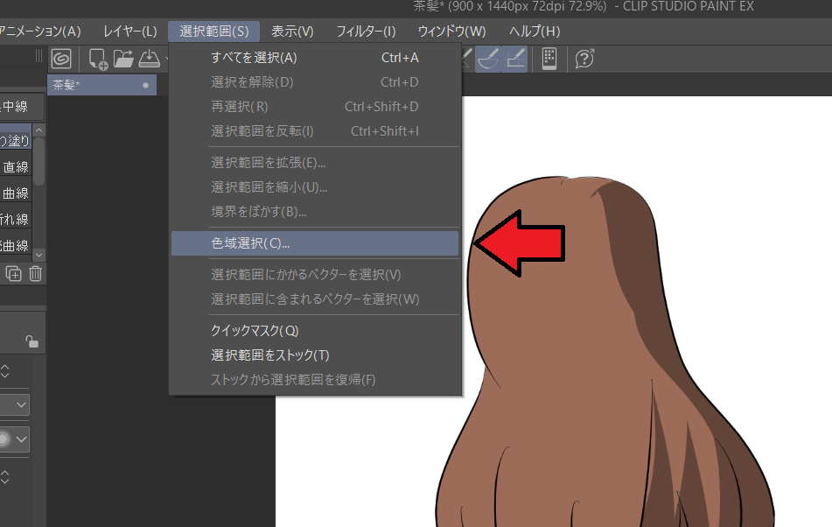
Task: Switch to the 茶髪* canvas tab
Action: 101,85
